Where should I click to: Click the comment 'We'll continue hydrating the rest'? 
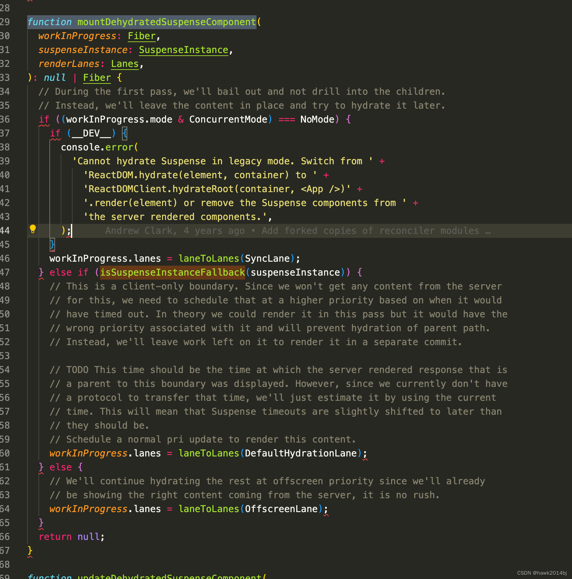tap(267, 481)
